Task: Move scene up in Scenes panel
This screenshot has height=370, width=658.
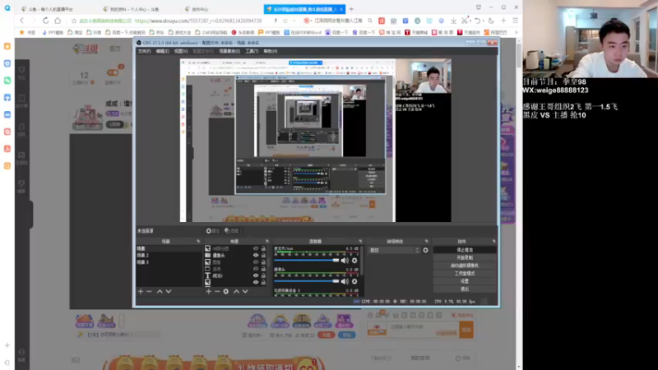Action: pos(160,291)
